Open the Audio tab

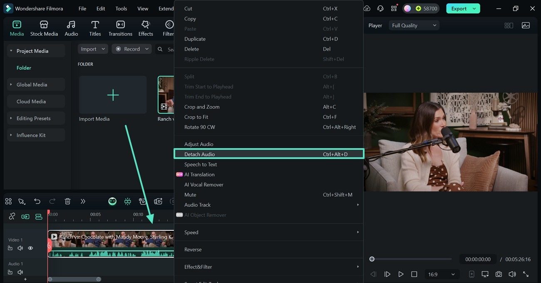[71, 28]
